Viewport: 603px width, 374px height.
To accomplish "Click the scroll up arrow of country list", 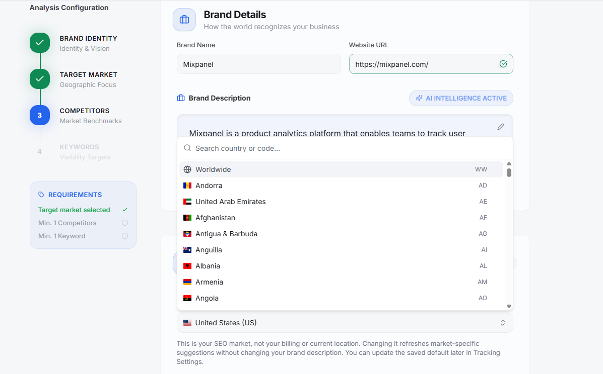I will click(x=509, y=164).
